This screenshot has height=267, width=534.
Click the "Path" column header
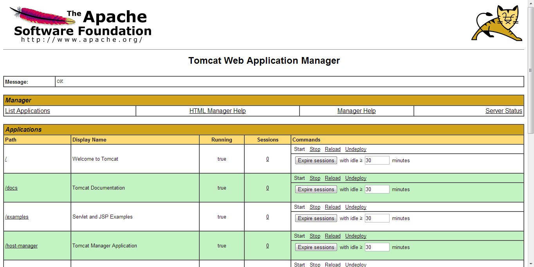point(11,140)
